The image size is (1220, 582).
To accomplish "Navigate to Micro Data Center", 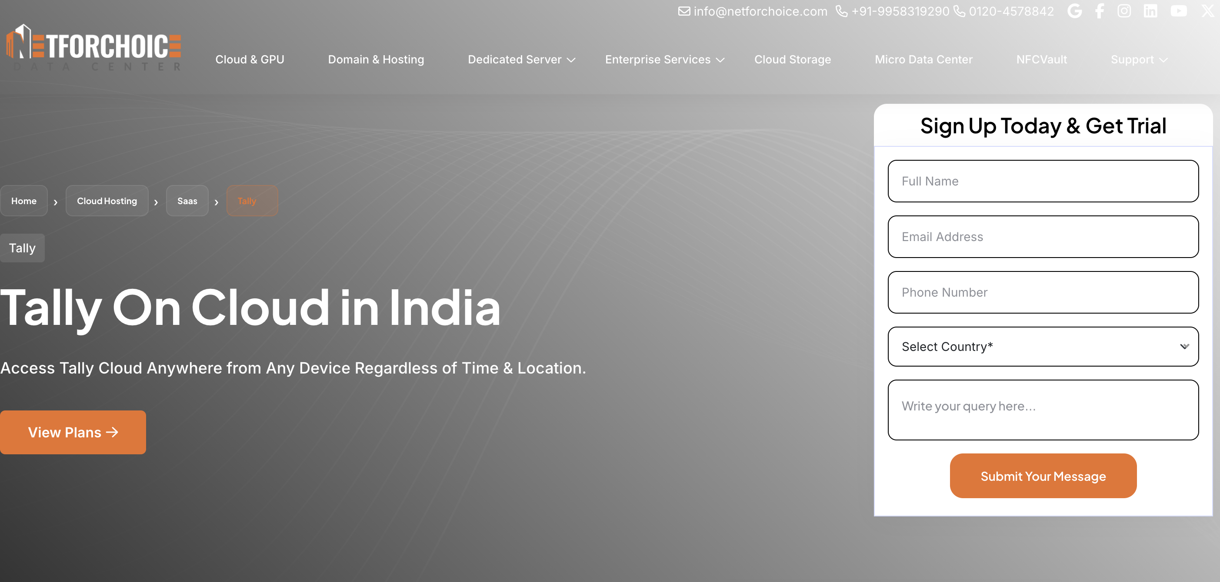I will (x=923, y=60).
